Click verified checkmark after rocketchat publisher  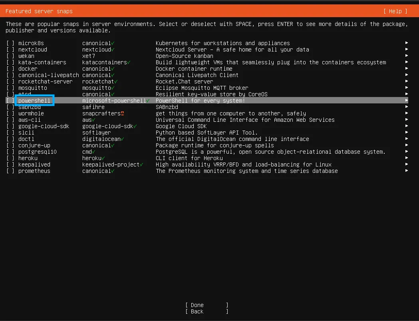click(x=116, y=82)
